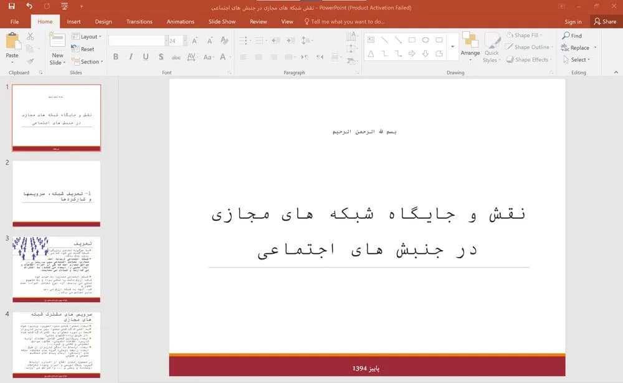Switch to the Slide Show tab
The image size is (623, 383).
tap(222, 21)
